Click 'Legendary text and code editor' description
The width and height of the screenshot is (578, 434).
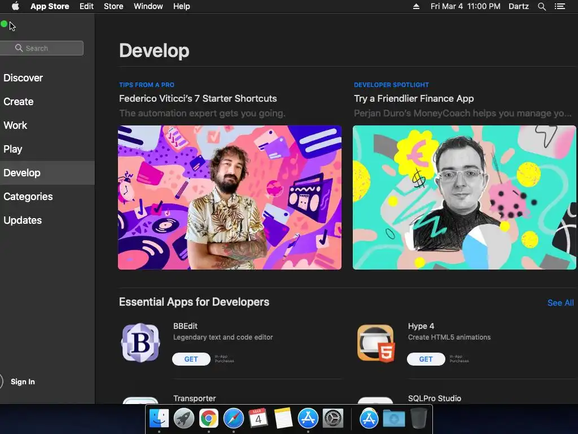pos(223,337)
